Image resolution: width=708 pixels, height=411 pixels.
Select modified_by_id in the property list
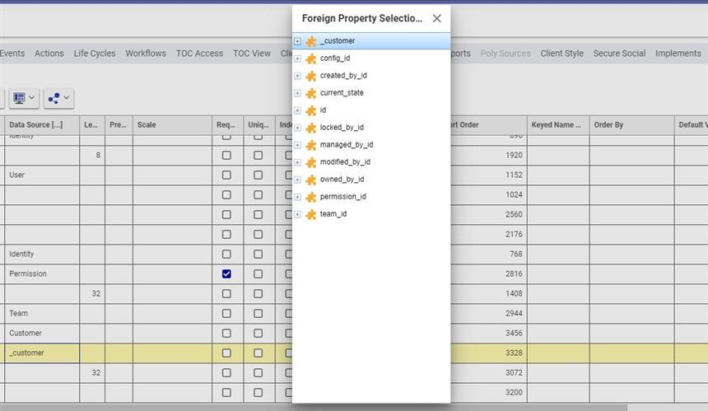[x=345, y=162]
